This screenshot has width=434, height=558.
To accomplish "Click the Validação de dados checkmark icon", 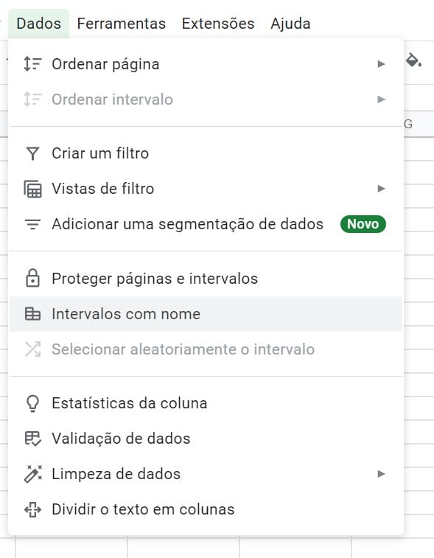I will [x=32, y=439].
